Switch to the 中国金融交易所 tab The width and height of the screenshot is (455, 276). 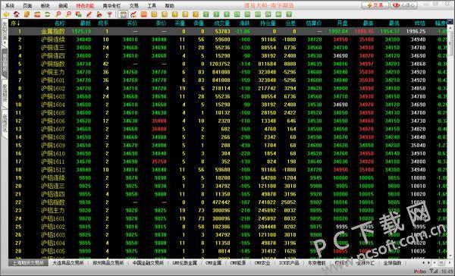(x=149, y=263)
